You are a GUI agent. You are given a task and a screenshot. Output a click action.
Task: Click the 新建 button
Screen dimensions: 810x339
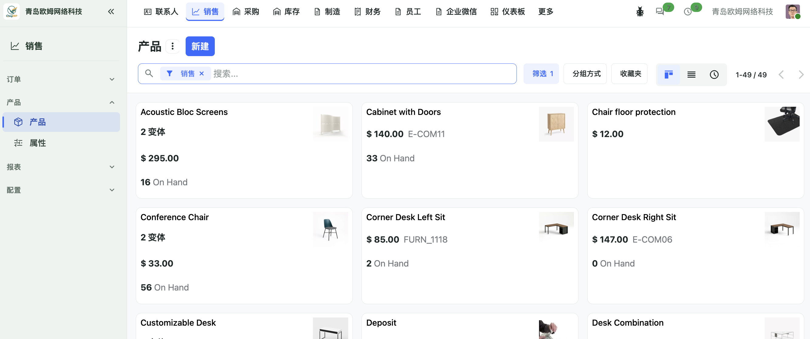(200, 46)
